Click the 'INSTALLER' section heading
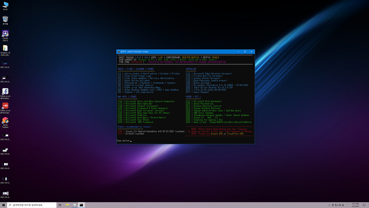 (x=191, y=69)
